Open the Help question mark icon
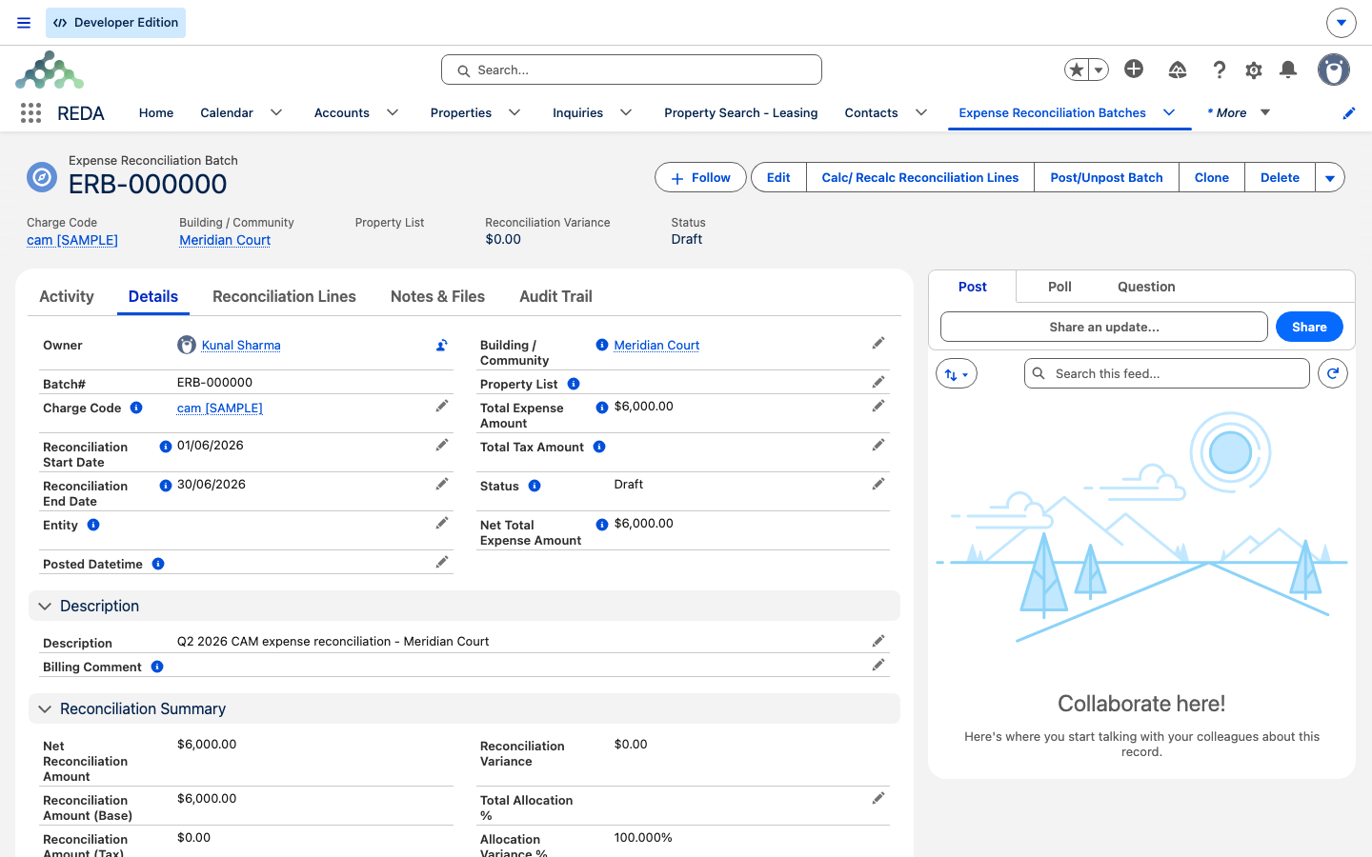The height and width of the screenshot is (857, 1372). 1220,70
